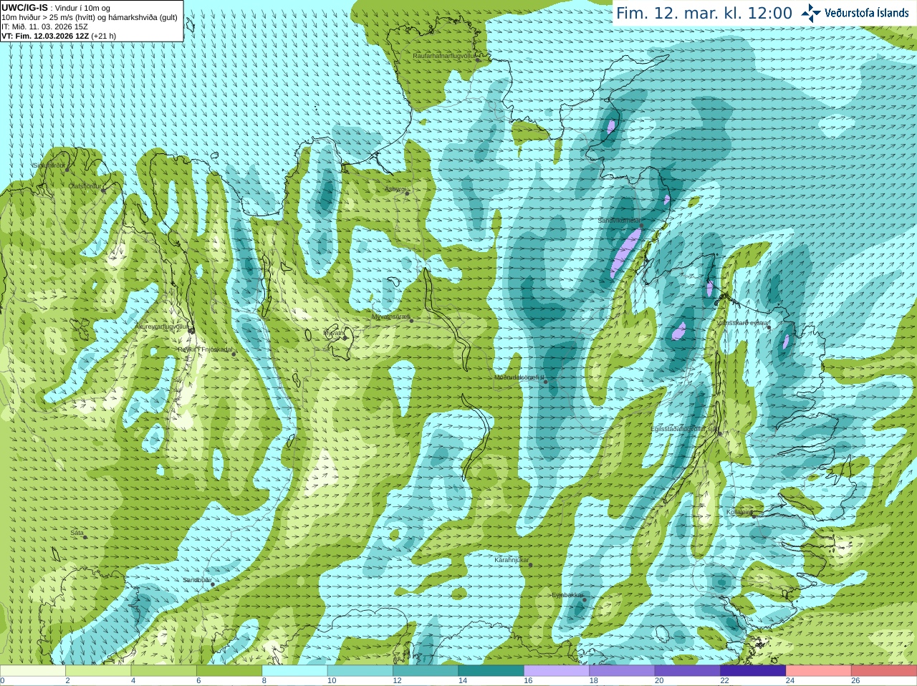Click the 10–12 m/s light teal swatch
Image resolution: width=917 pixels, height=686 pixels.
[x=360, y=671]
